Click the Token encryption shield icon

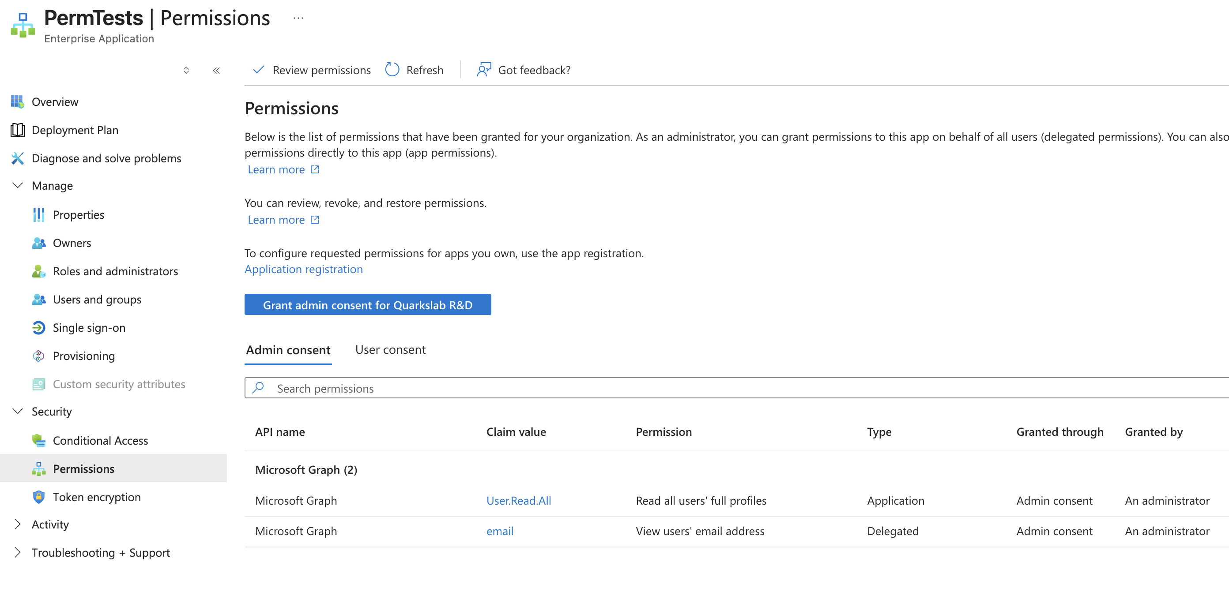pos(39,497)
